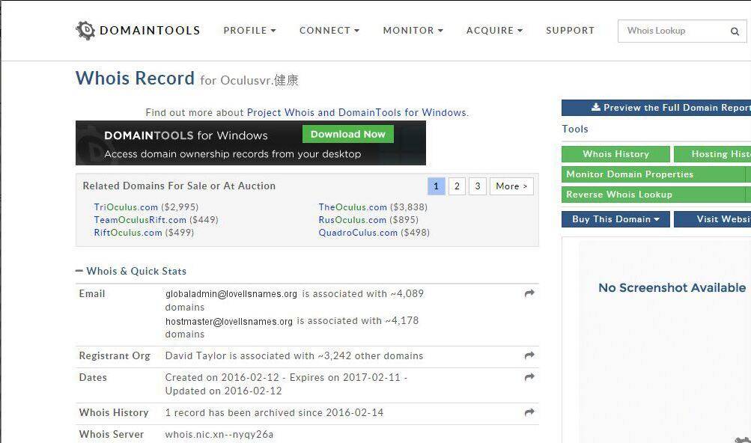The width and height of the screenshot is (751, 443).
Task: Click the Visit Website button
Action: coord(712,219)
